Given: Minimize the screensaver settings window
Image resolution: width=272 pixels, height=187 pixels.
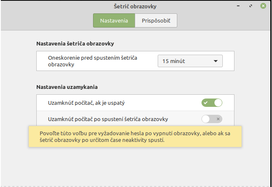Looking at the screenshot, I should [x=238, y=6].
